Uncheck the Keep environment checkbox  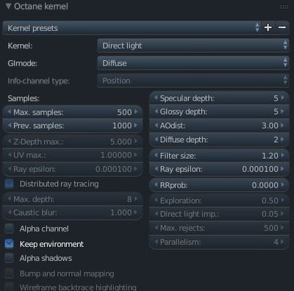point(10,244)
